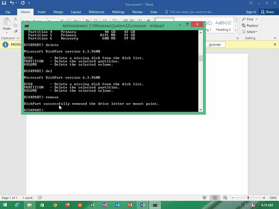Image resolution: width=279 pixels, height=209 pixels.
Task: Open the Layout ribbon tab
Action: 76,12
